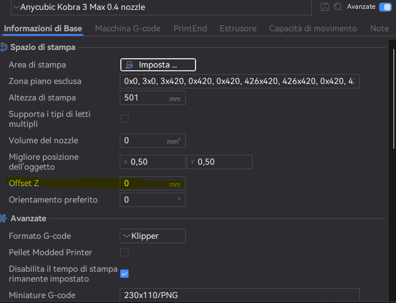This screenshot has height=303, width=396.
Task: Click the Miniature G-code field 230x110/PNG
Action: 239,295
